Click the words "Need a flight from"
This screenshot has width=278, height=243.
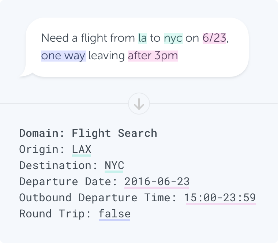(x=88, y=38)
